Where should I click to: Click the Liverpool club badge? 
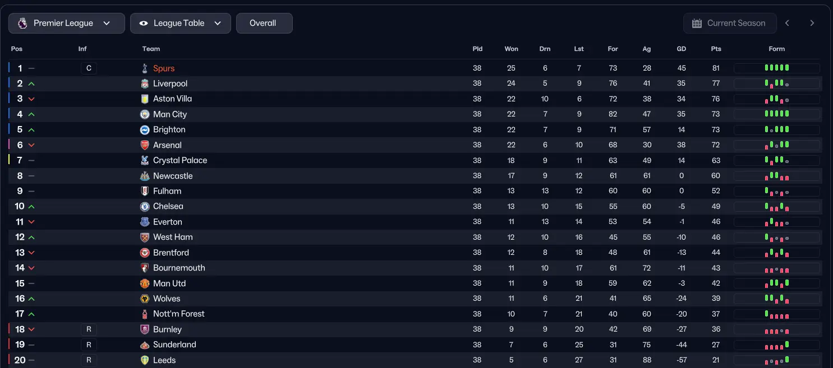click(x=145, y=83)
